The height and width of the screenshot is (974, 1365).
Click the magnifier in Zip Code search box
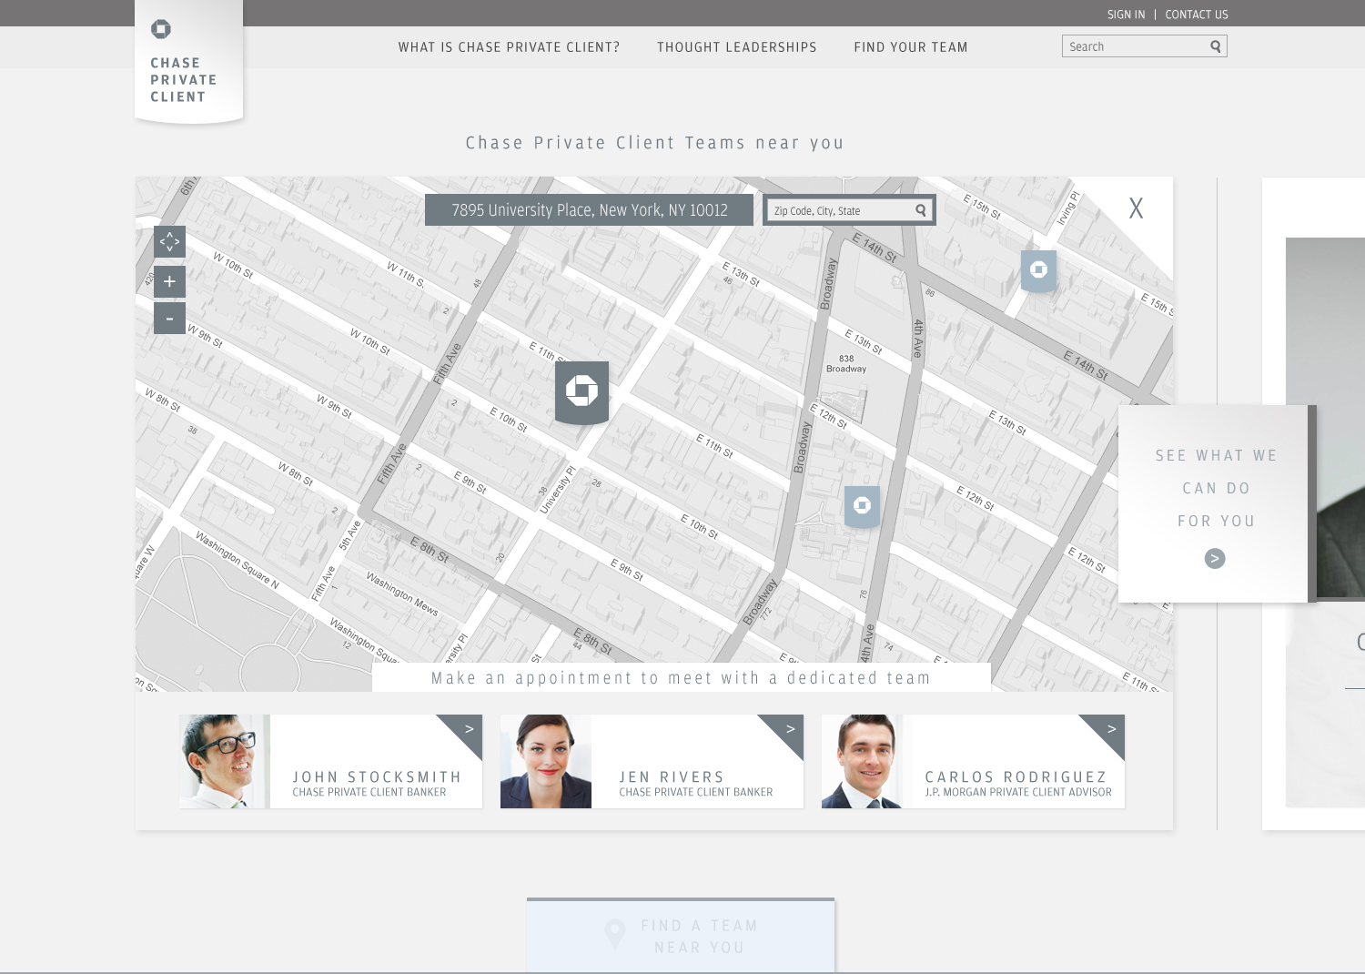pos(921,210)
